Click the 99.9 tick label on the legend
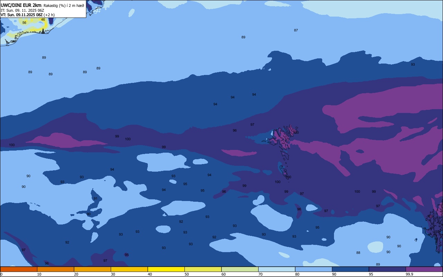Screen dimensions: 443x277 tap(409, 274)
